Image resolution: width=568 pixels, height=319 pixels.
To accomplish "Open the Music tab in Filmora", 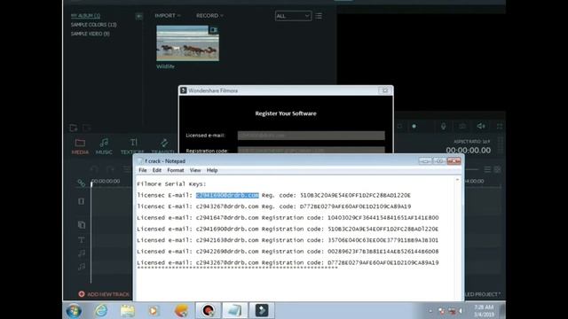I will point(104,146).
